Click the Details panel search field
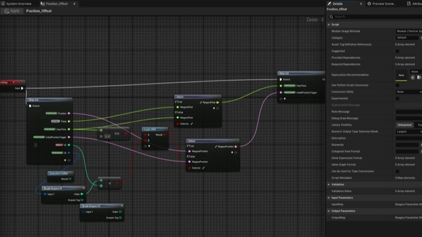Viewport: 422px width, 237px height. click(x=375, y=16)
